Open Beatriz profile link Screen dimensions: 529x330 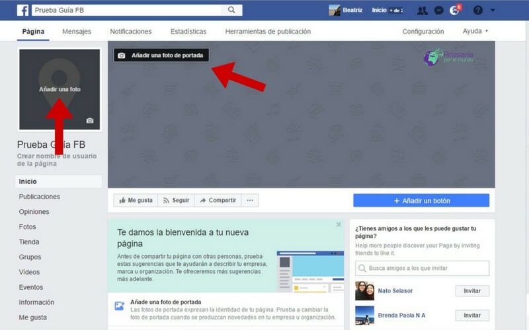(352, 10)
